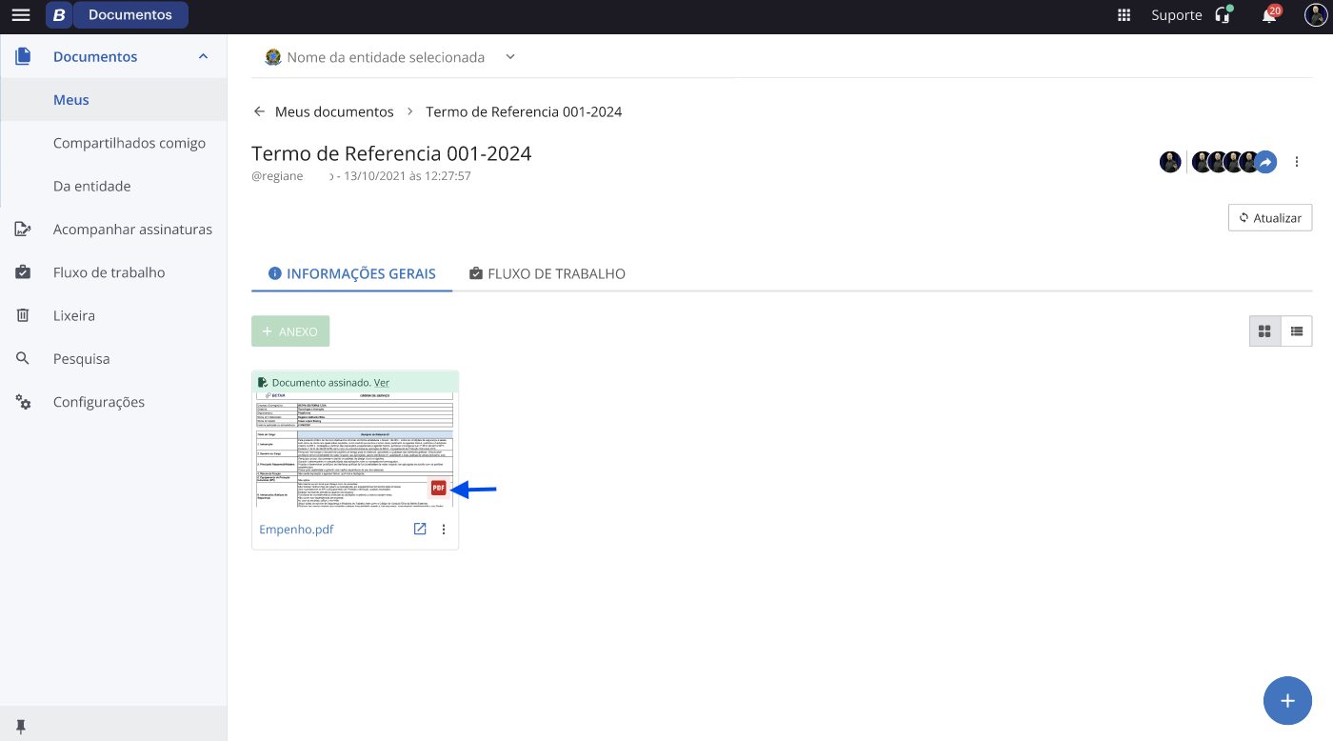Click the red PDF badge icon
This screenshot has width=1333, height=741.
pos(438,488)
